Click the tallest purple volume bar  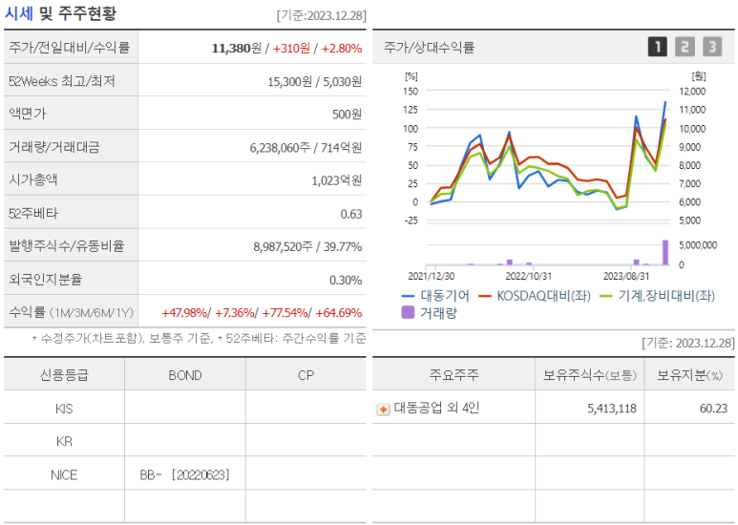tap(665, 253)
